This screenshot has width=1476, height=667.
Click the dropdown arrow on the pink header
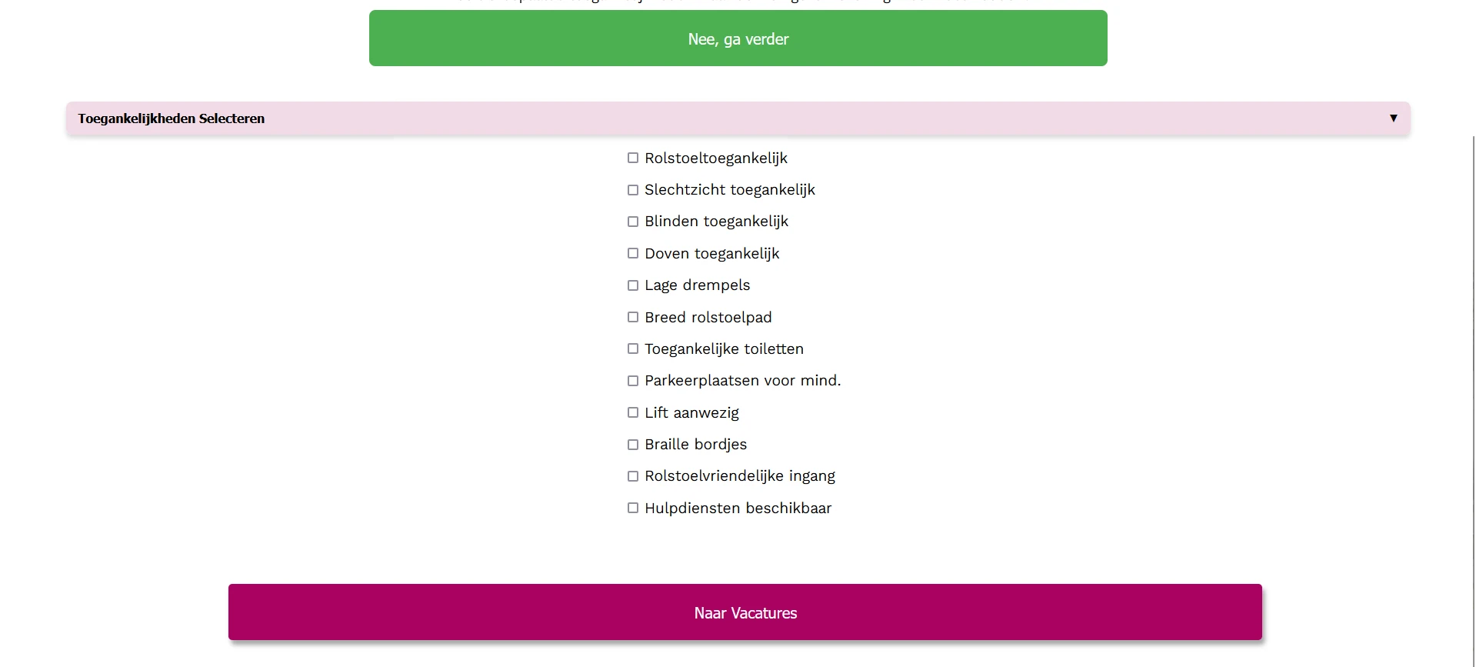tap(1394, 118)
